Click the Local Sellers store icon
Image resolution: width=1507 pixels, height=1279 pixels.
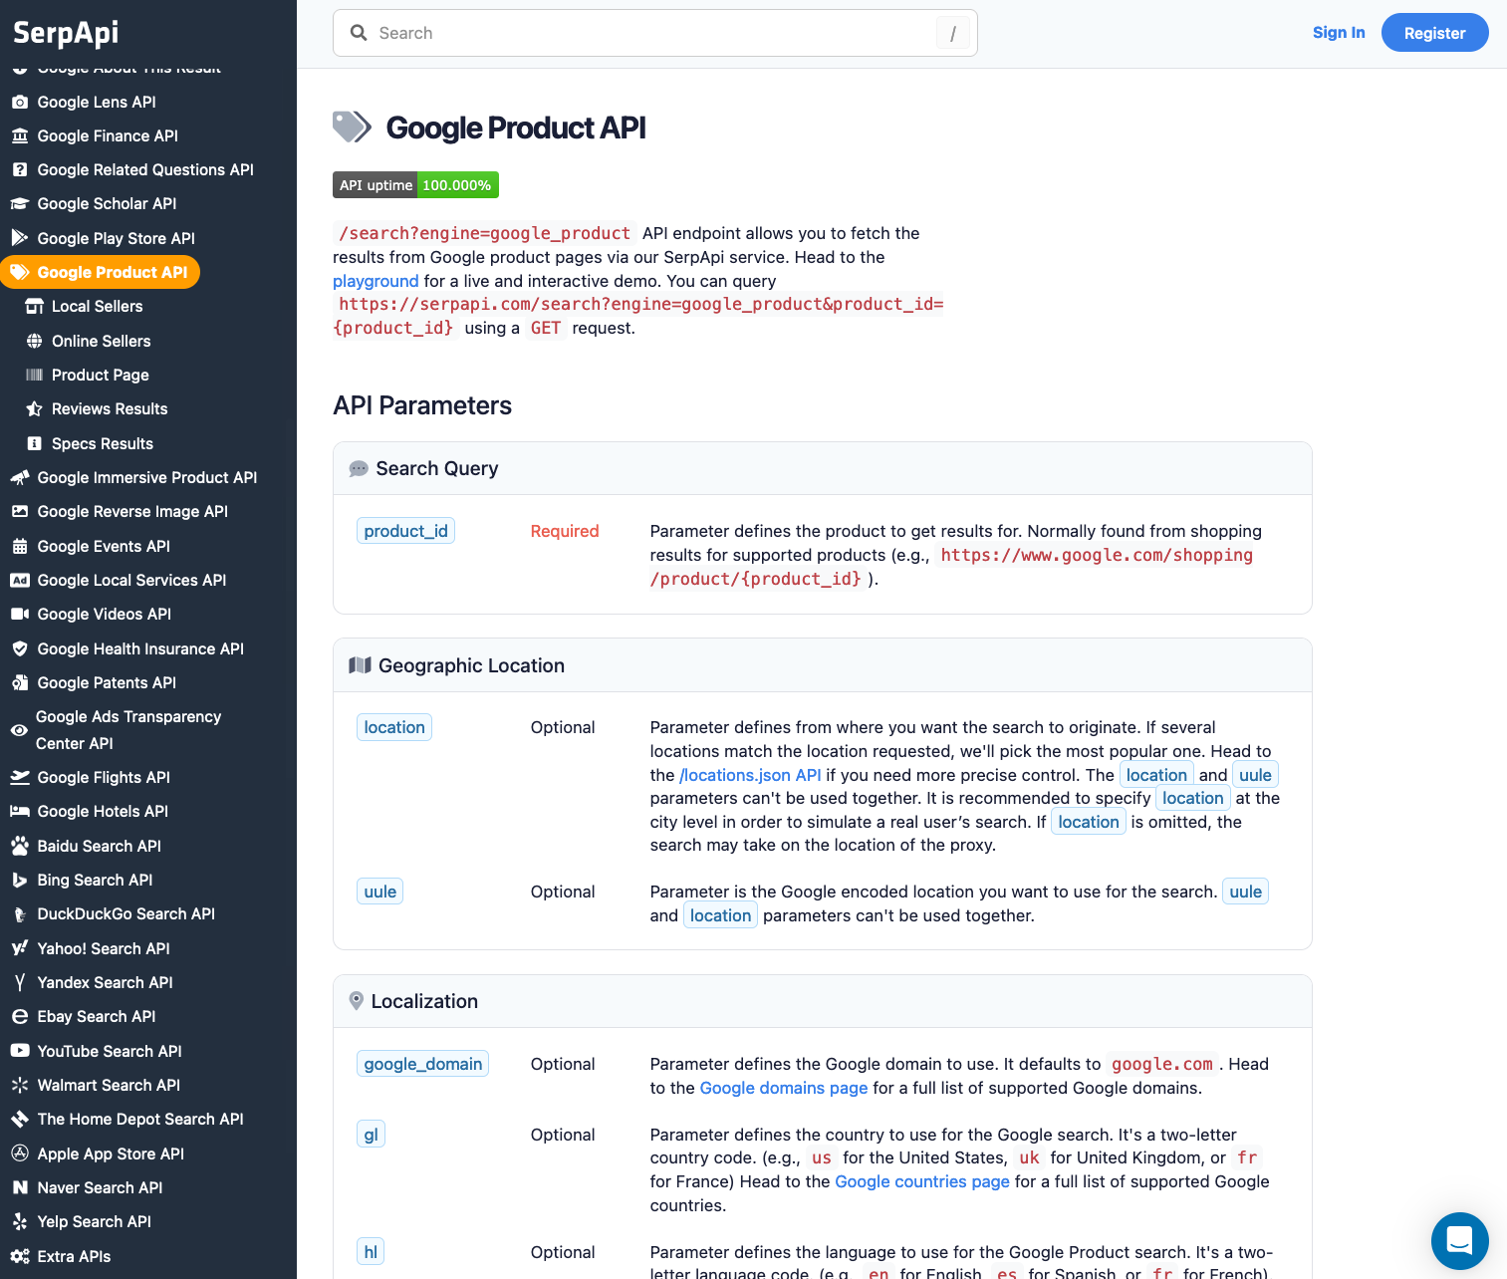coord(34,306)
